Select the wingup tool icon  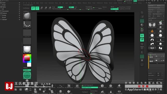[x=160, y=48]
